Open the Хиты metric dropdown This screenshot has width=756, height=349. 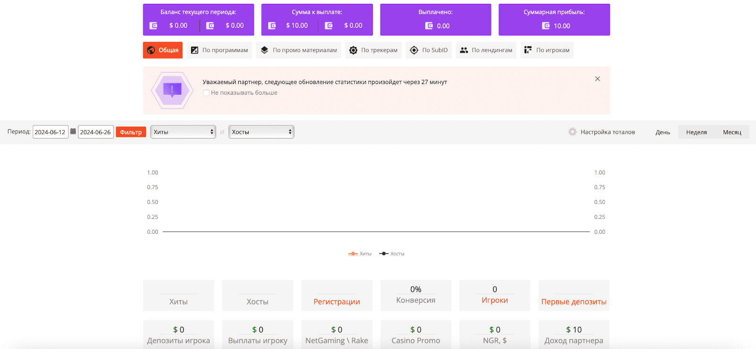click(x=183, y=132)
